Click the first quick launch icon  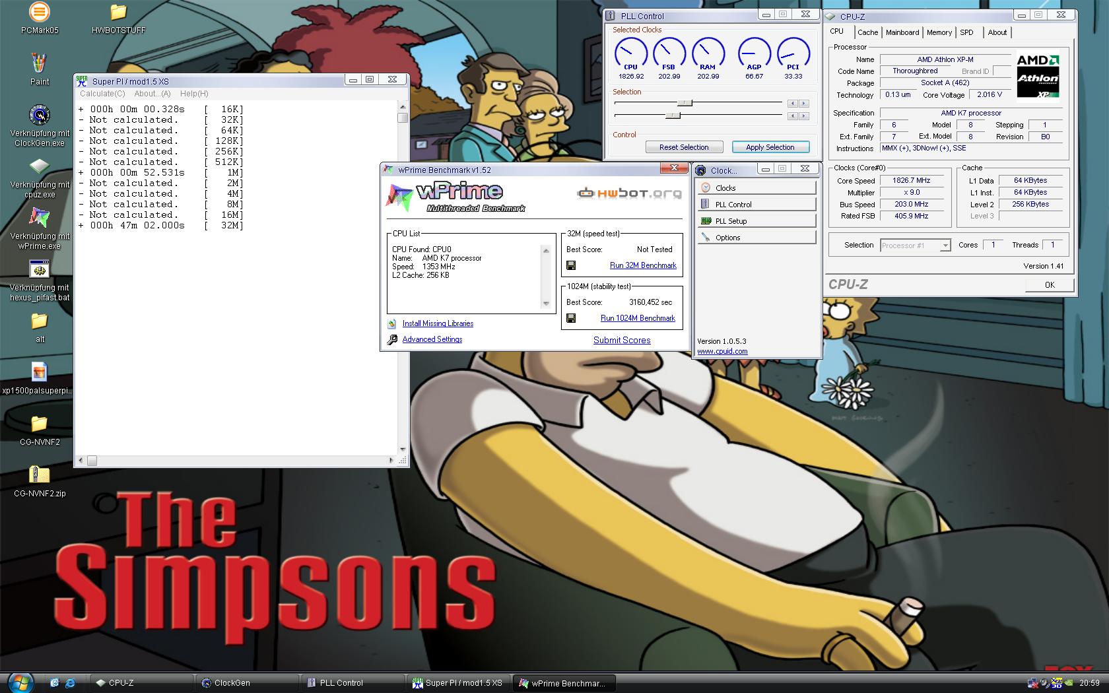pos(54,683)
